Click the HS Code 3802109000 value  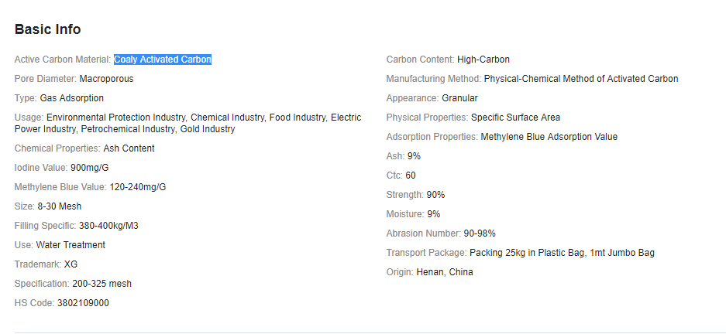[83, 303]
